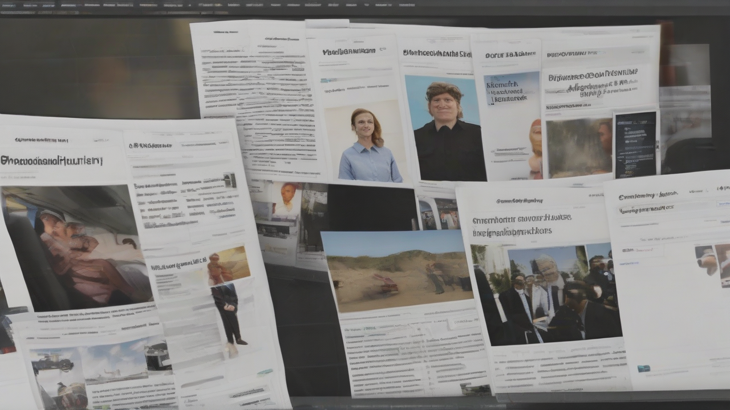The image size is (730, 410).
Task: Click the small blue icon below the group photo article
Action: coord(643,368)
